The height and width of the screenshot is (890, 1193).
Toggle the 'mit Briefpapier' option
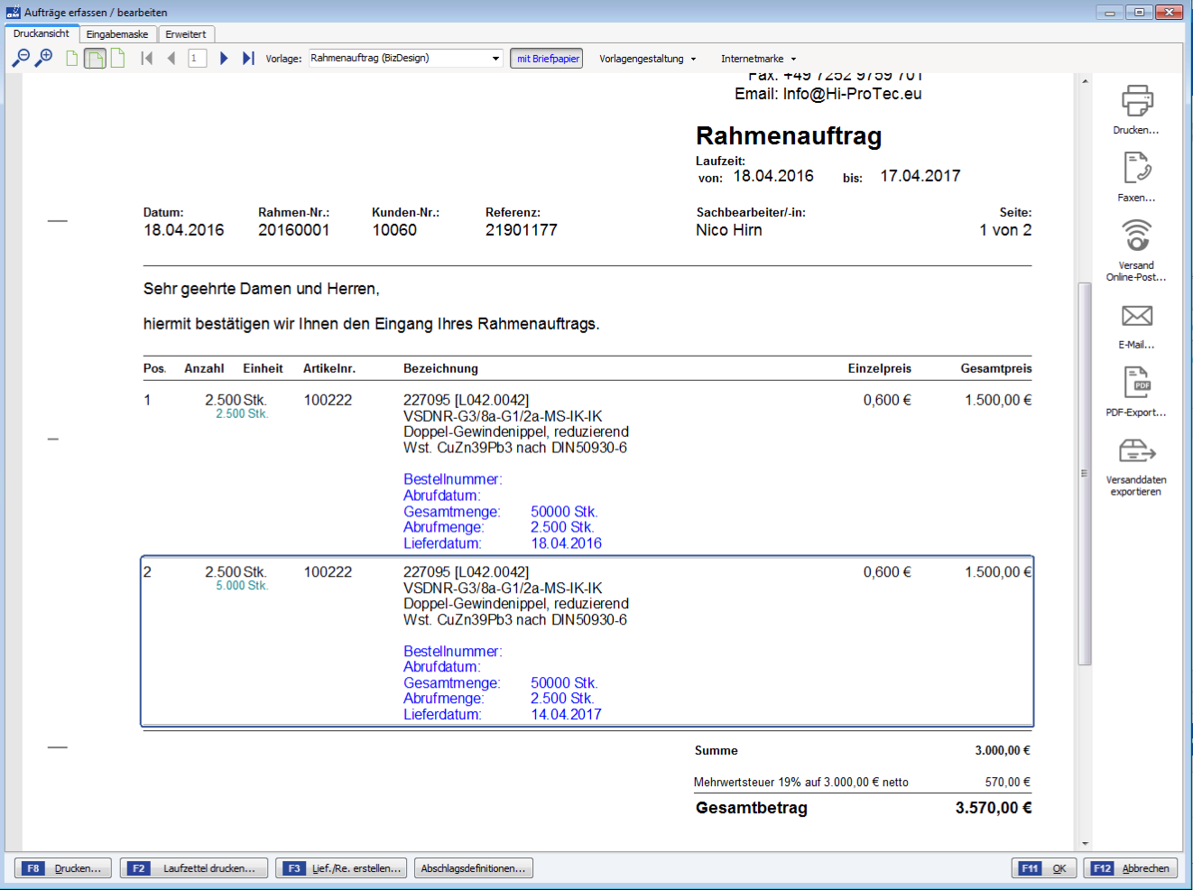(546, 59)
